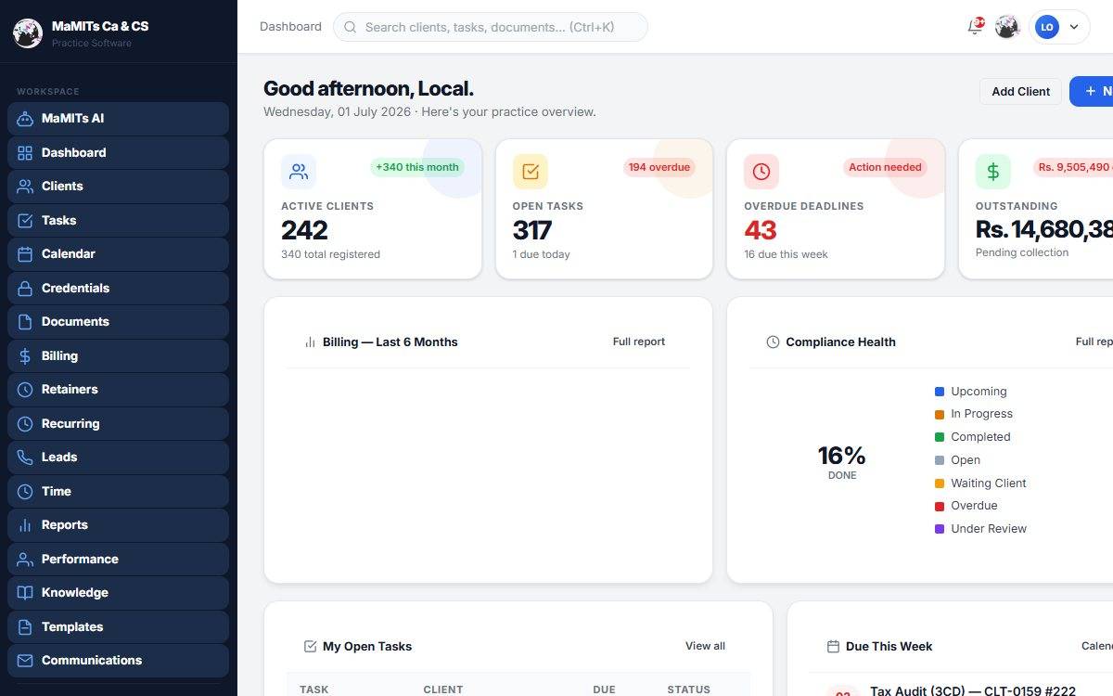Click the purple Under Review legend swatch
This screenshot has width=1113, height=696.
940,529
